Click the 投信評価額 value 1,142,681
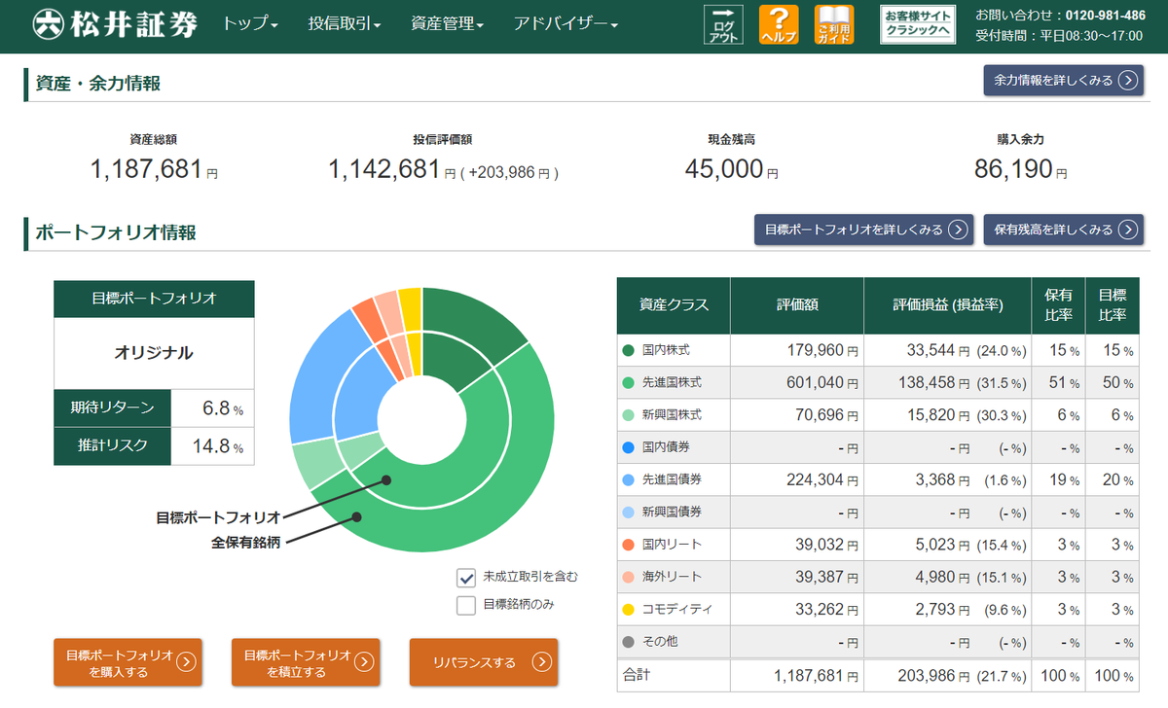1168x708 pixels. [x=384, y=169]
